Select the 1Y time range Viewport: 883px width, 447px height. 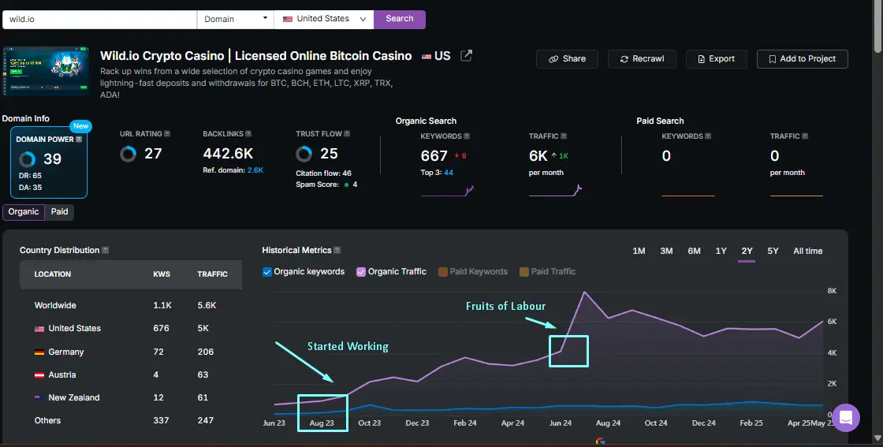(x=721, y=251)
